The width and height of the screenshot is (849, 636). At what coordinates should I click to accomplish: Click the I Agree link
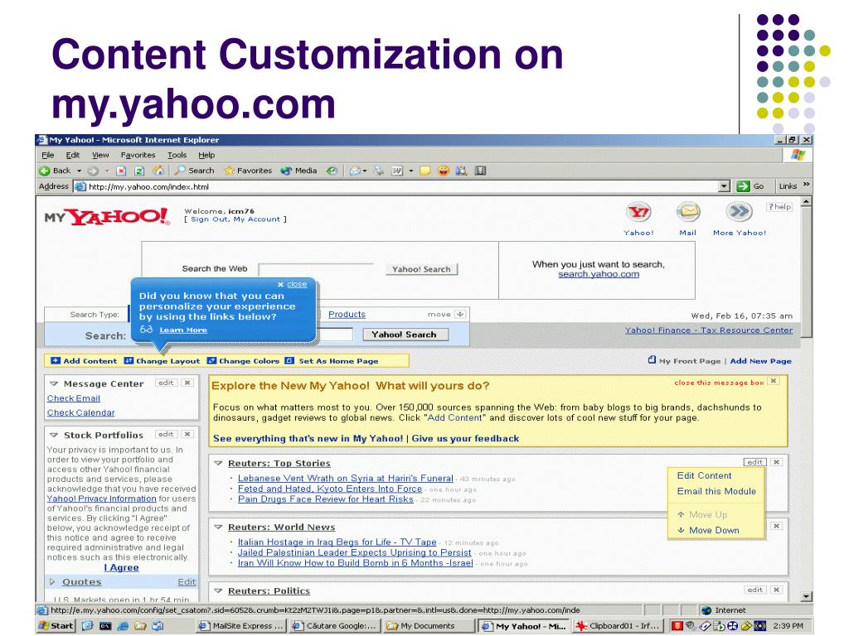click(x=122, y=567)
